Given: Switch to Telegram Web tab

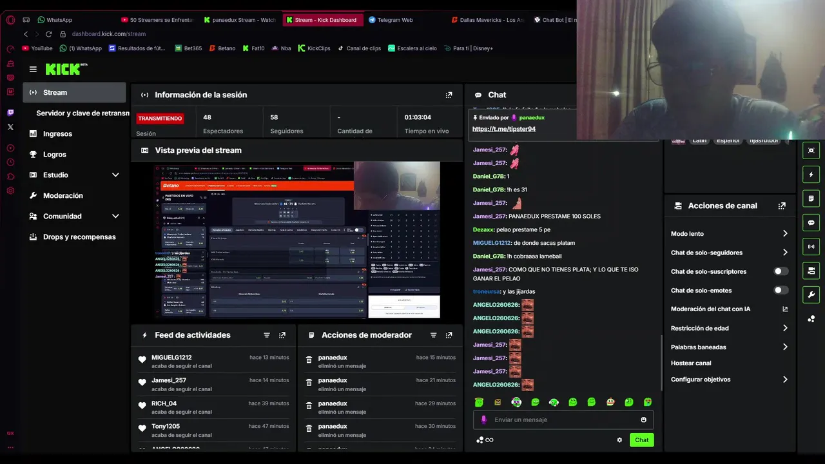Looking at the screenshot, I should [407, 20].
